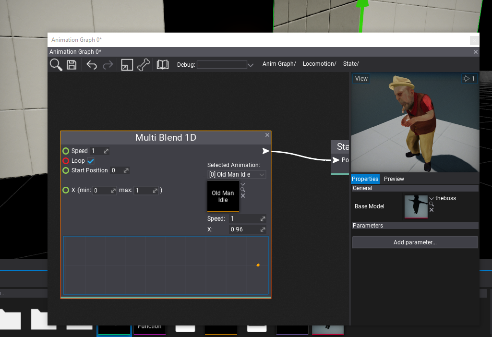Toggle the Loop checkbox

(x=91, y=161)
